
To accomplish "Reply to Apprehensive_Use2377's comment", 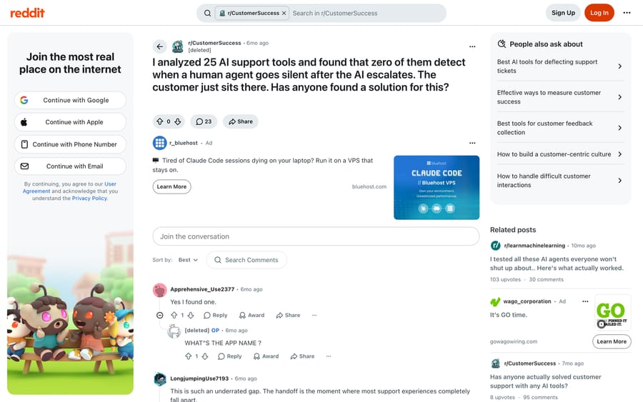I will 216,315.
